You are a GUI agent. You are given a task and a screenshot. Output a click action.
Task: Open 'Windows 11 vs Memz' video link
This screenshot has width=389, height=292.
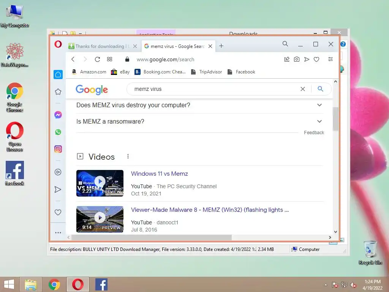(x=160, y=173)
